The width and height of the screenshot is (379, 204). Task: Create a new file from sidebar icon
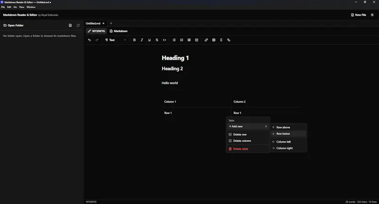coord(70,25)
